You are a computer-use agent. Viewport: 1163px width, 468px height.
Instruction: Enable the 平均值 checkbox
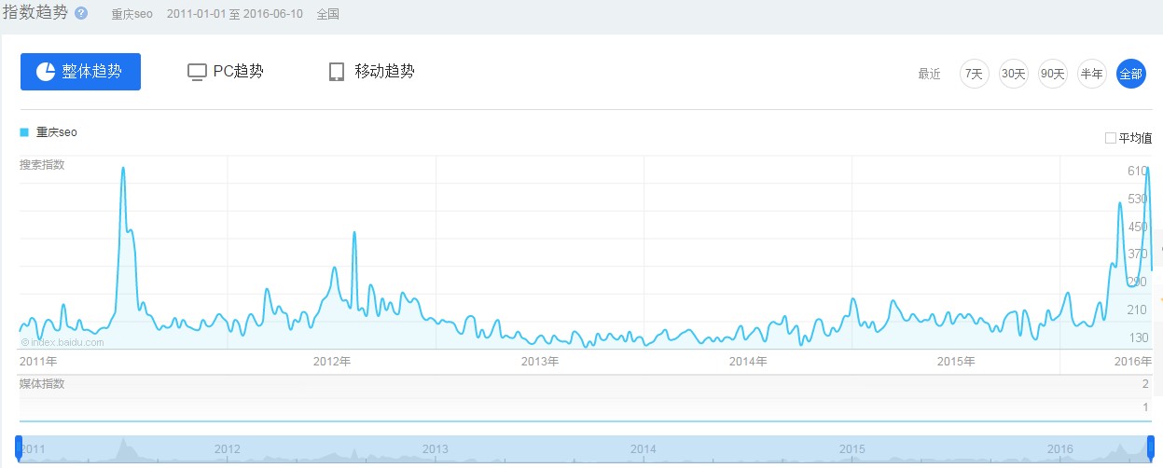point(1110,138)
